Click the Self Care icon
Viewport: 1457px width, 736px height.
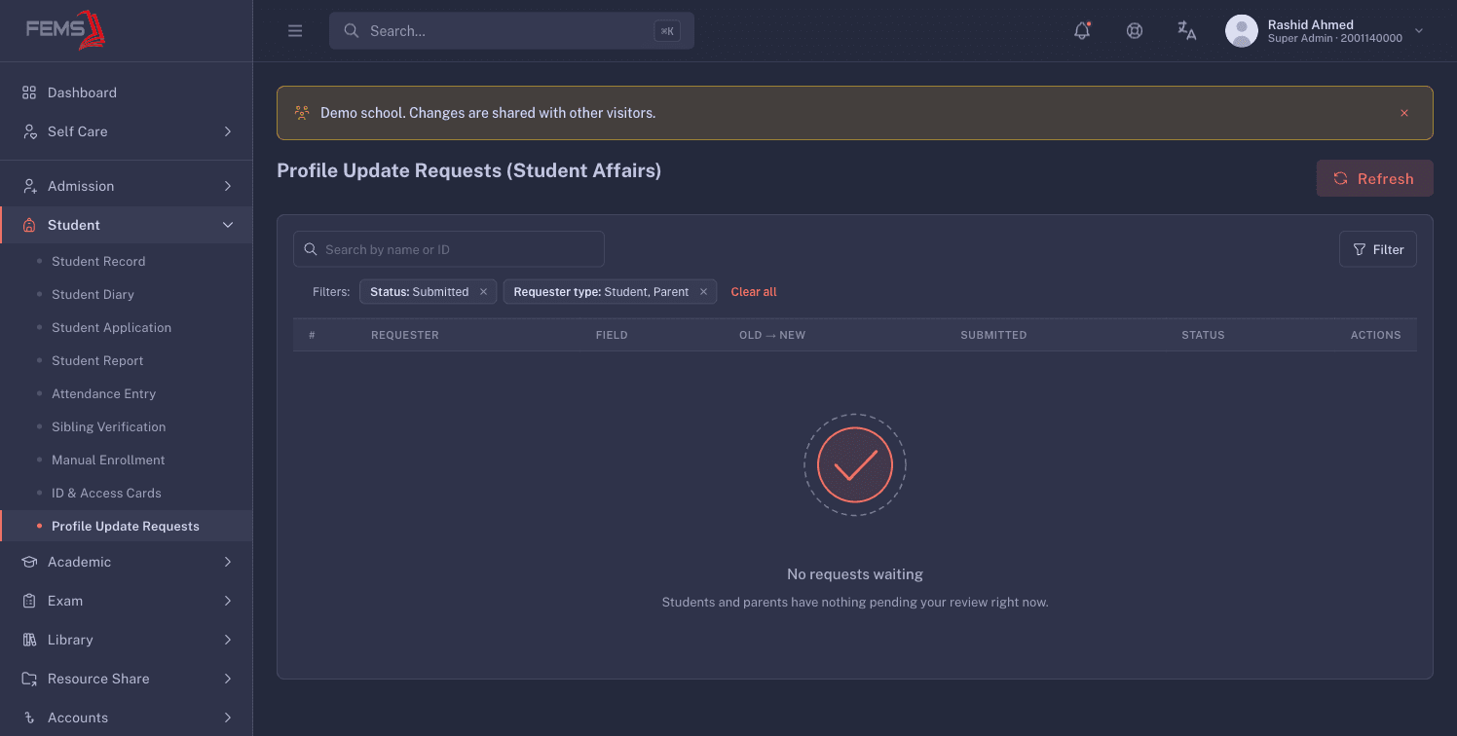[29, 131]
